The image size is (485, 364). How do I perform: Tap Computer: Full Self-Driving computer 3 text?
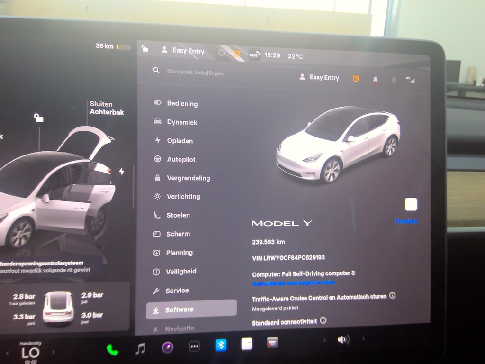point(304,274)
